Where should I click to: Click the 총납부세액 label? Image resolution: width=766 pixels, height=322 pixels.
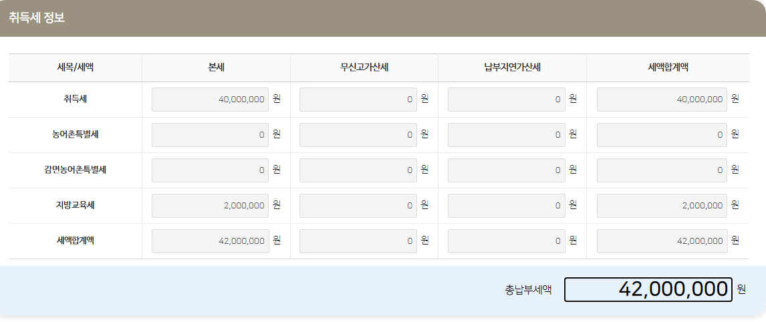pyautogui.click(x=528, y=290)
